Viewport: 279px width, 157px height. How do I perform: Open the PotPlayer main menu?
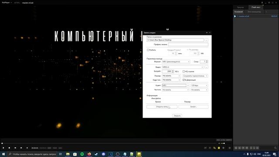coord(7,3)
